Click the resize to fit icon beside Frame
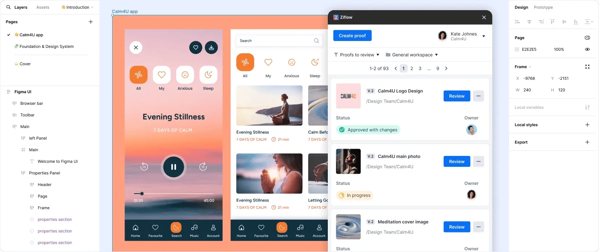 click(x=587, y=67)
